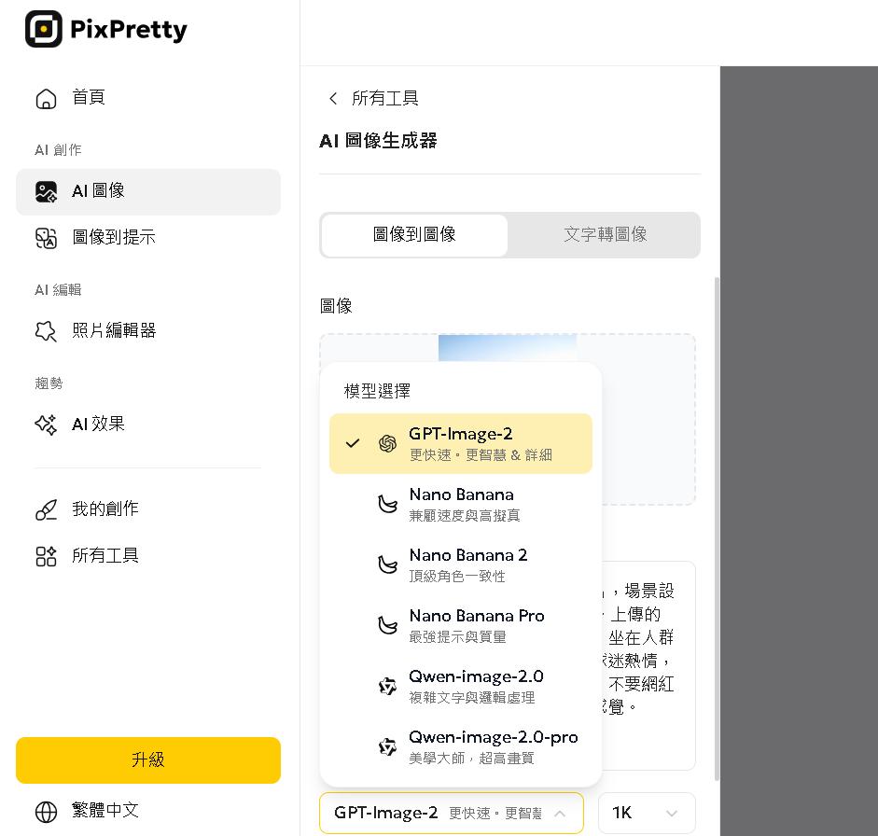Screen dimensions: 878x836
Task: Switch to the 圖像到圖像 tab
Action: pyautogui.click(x=414, y=234)
